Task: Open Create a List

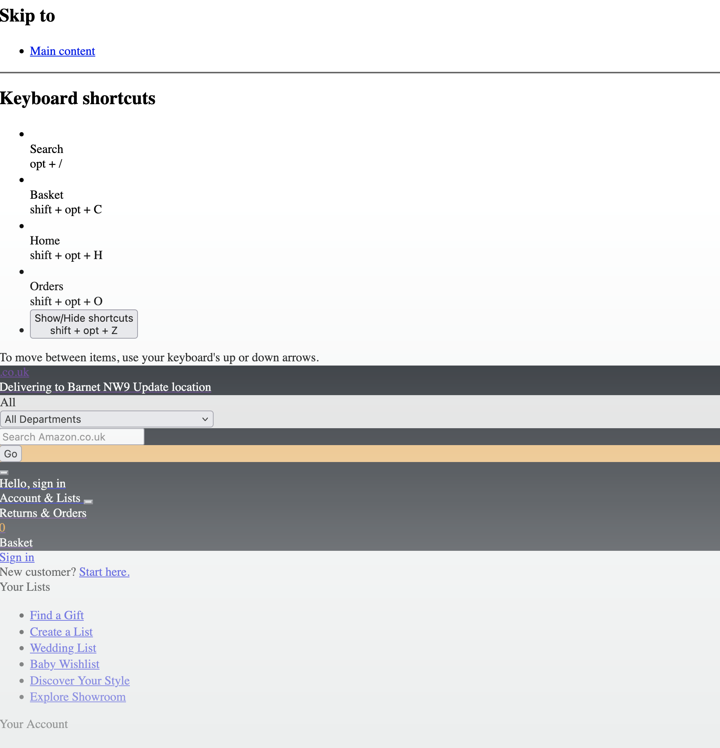Action: [x=61, y=632]
